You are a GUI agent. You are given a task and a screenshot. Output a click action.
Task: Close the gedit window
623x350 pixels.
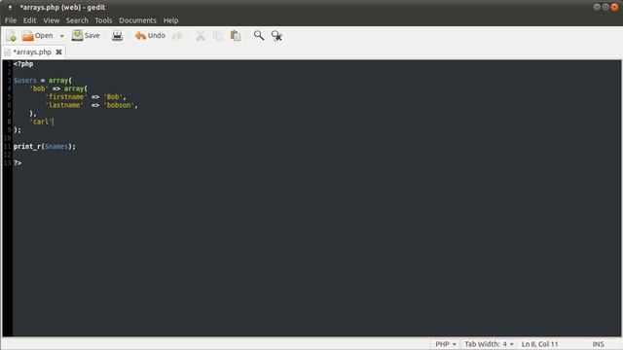click(614, 7)
